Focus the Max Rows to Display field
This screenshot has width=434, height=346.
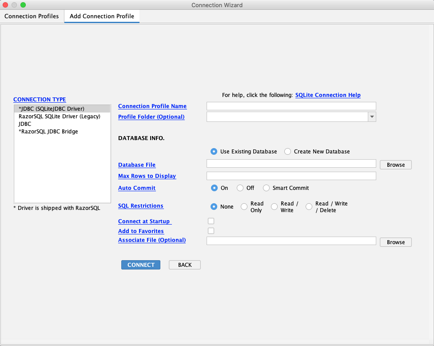[x=291, y=176]
